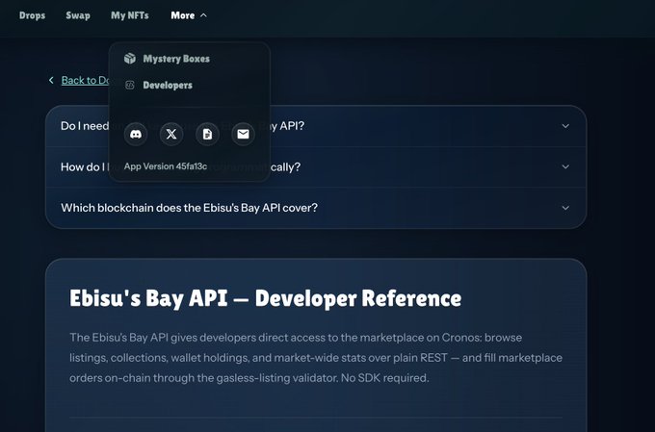
Task: Click the Mystery Boxes cube icon
Action: pos(130,59)
